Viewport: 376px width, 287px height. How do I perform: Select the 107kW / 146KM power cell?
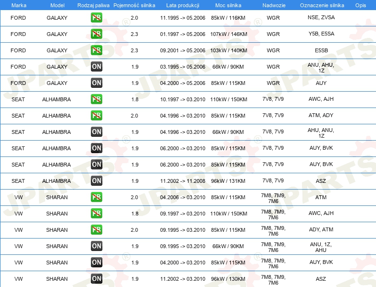click(228, 34)
